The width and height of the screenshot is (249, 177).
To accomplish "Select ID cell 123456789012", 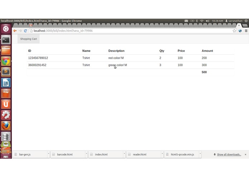I will [38, 58].
